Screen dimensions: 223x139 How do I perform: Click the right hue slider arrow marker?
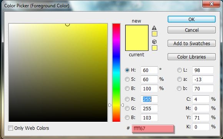122,105
